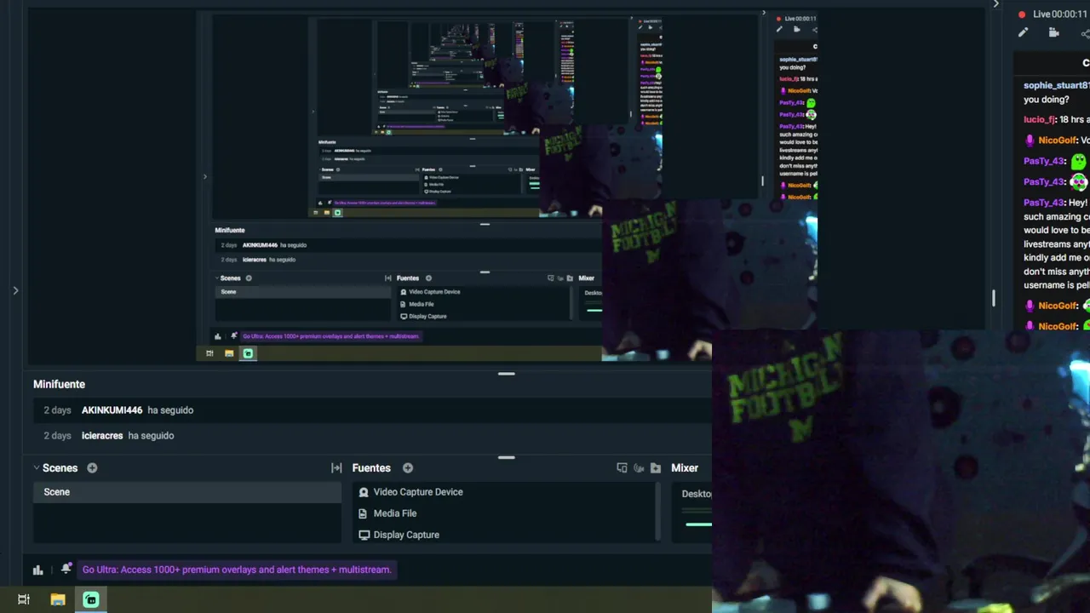Image resolution: width=1090 pixels, height=613 pixels.
Task: Collapse the chat panel with top chevron
Action: (995, 4)
